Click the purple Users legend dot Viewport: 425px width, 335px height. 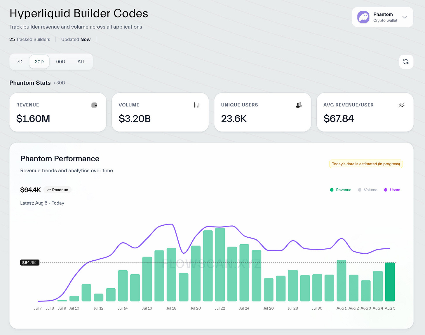[386, 190]
